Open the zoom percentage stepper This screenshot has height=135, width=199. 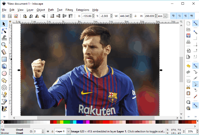point(196,131)
